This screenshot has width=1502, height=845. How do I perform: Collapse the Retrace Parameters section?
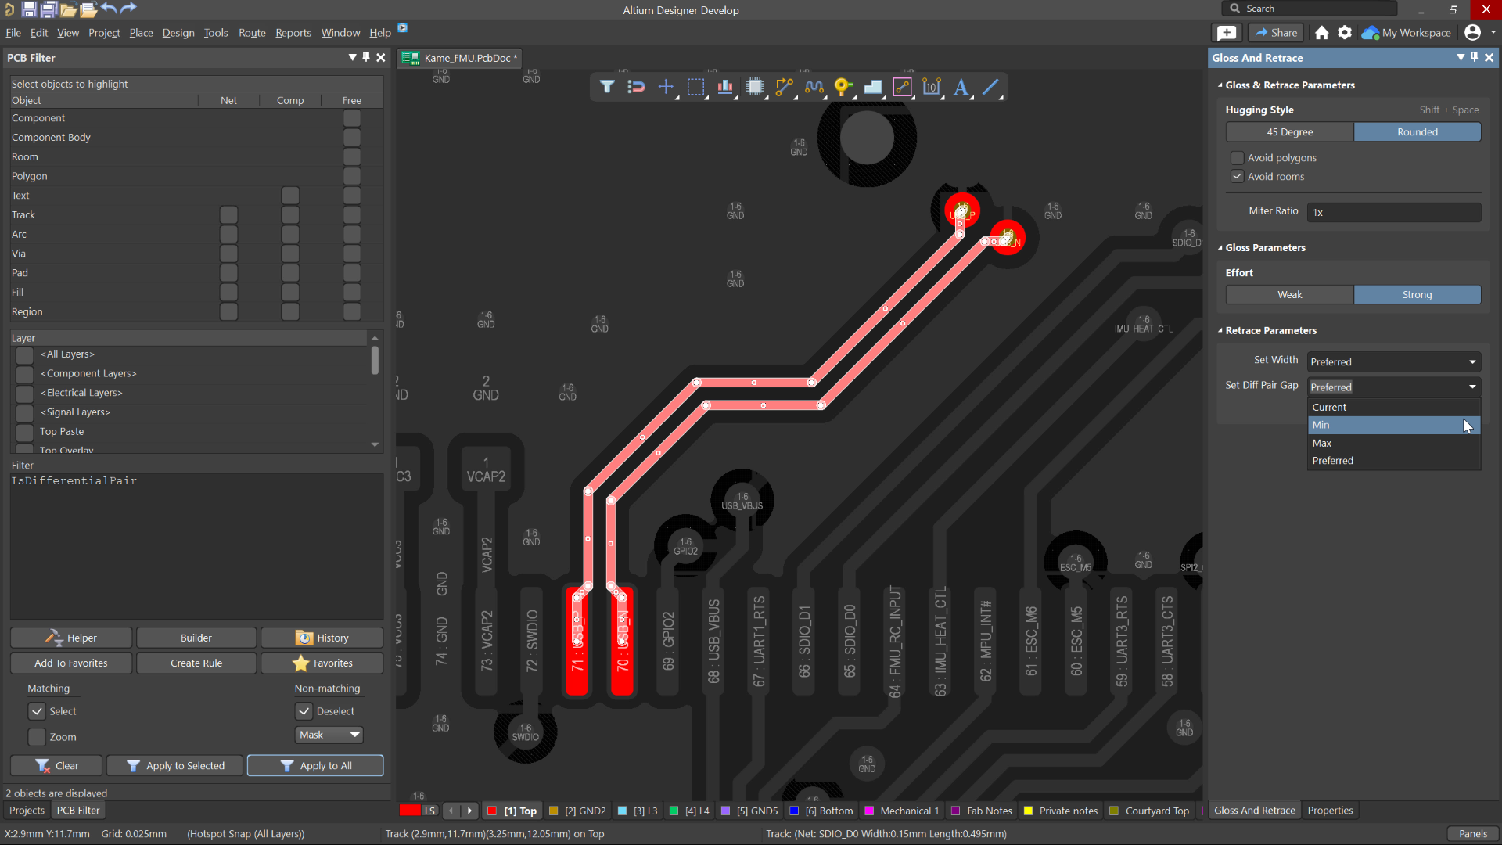coord(1220,331)
